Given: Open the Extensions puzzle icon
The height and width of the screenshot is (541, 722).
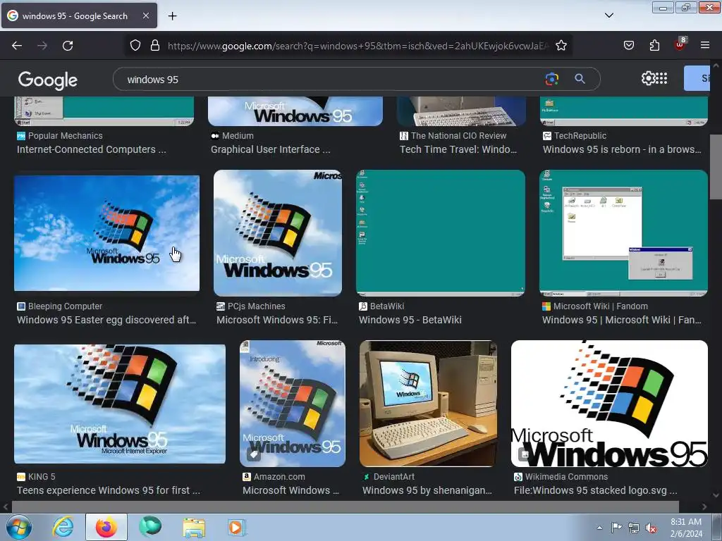Looking at the screenshot, I should tap(654, 45).
